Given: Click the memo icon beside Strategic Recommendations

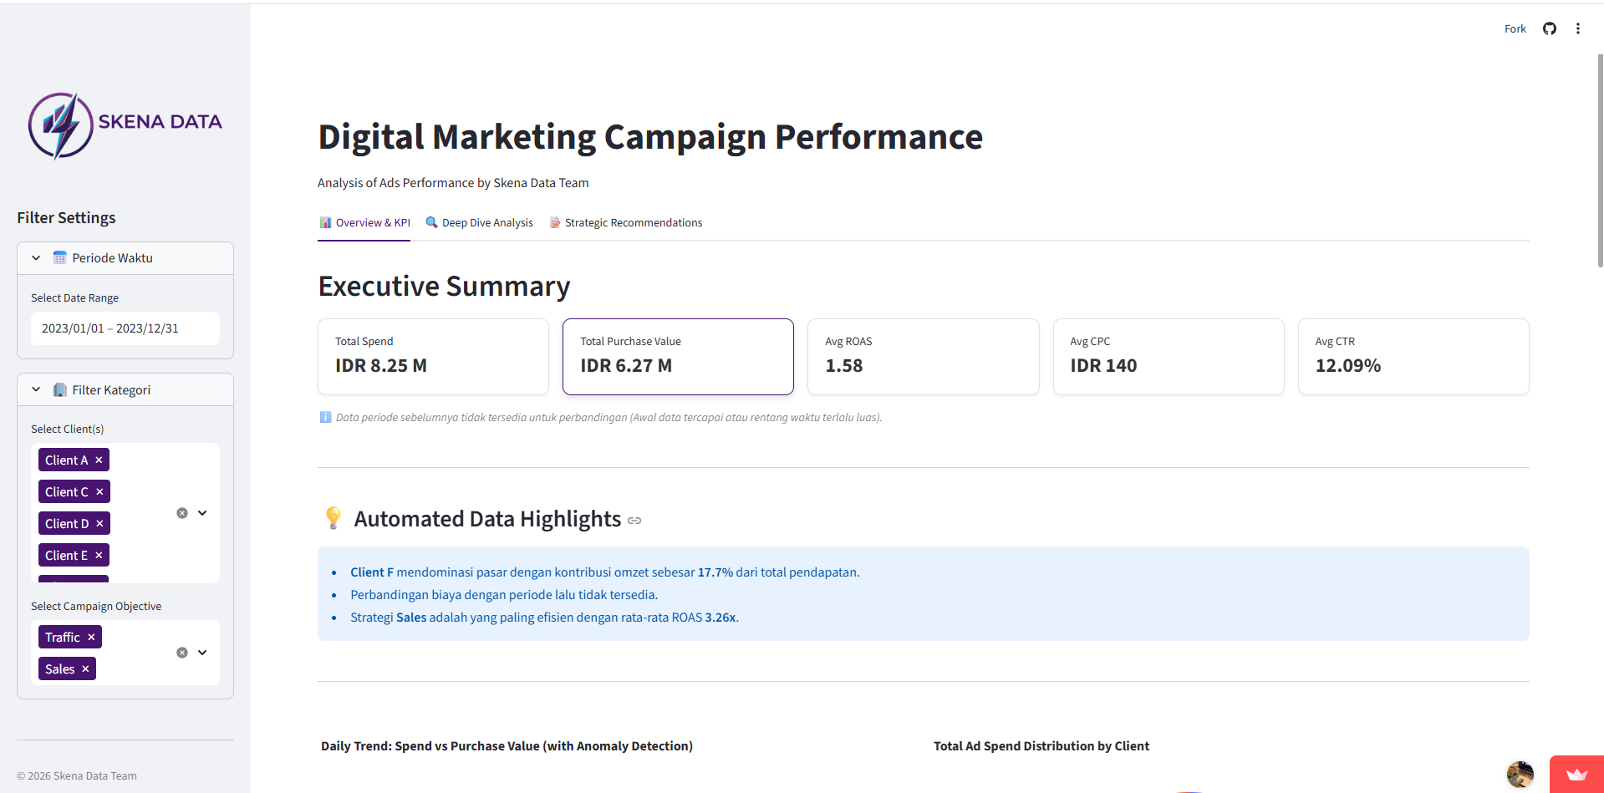Looking at the screenshot, I should (554, 222).
